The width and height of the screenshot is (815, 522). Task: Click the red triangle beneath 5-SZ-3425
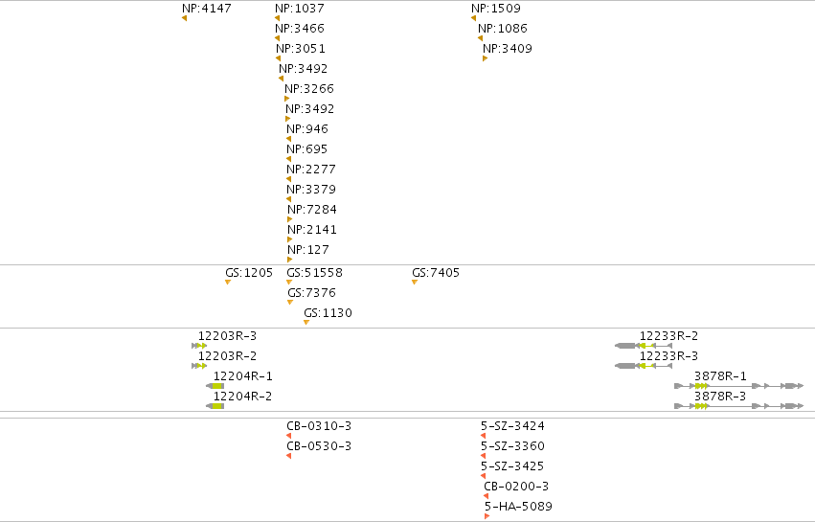[483, 476]
